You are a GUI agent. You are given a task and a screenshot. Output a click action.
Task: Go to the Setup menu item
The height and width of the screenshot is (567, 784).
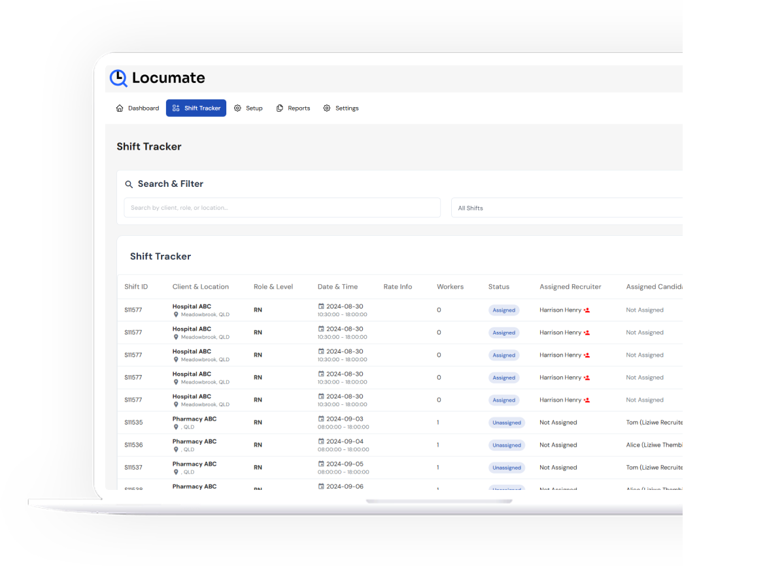pyautogui.click(x=248, y=108)
